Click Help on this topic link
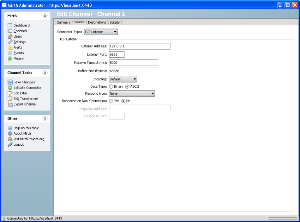 coord(26,128)
